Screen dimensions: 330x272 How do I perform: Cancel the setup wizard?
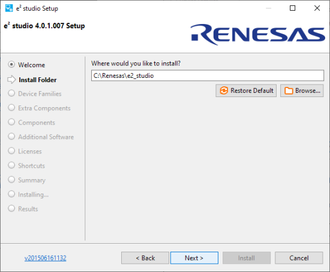(x=299, y=258)
